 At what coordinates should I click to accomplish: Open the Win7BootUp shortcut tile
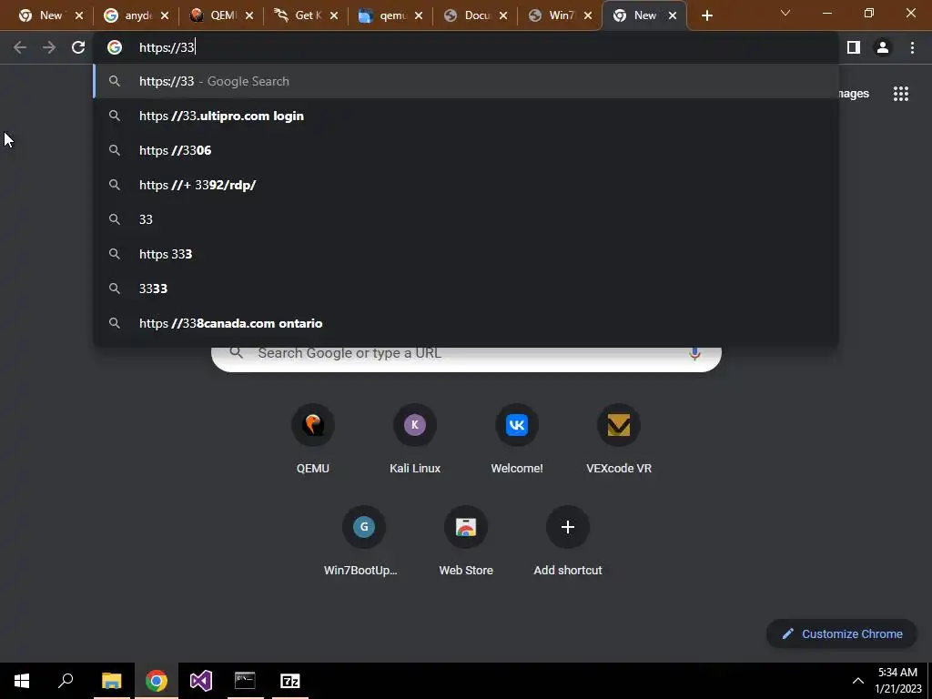[x=364, y=542]
